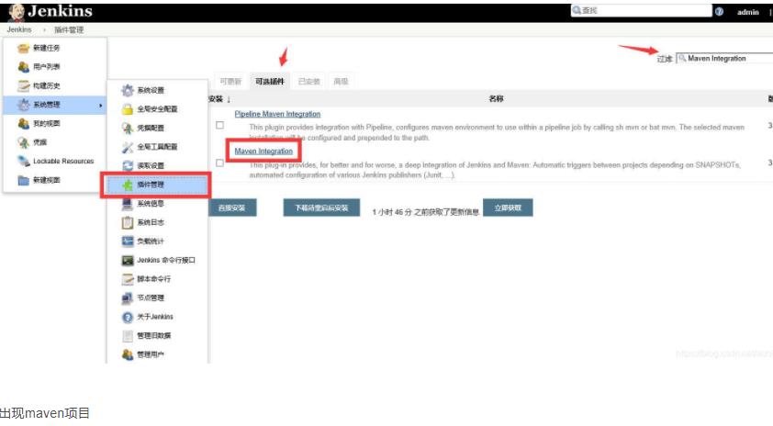Click the Jenkins butler logo
The height and width of the screenshot is (426, 773).
pos(17,12)
